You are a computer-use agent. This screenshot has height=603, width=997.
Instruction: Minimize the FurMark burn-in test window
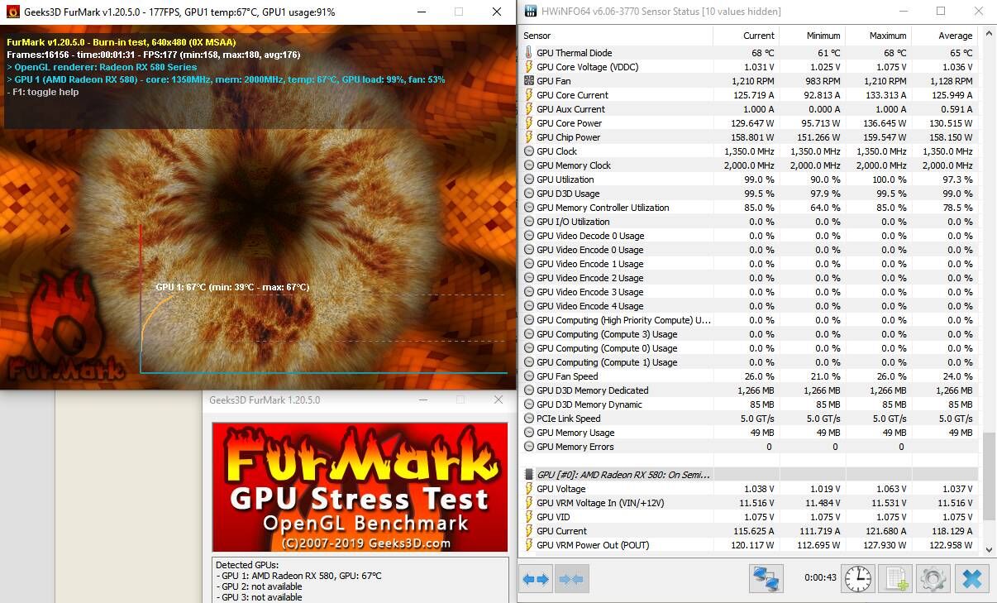point(421,12)
